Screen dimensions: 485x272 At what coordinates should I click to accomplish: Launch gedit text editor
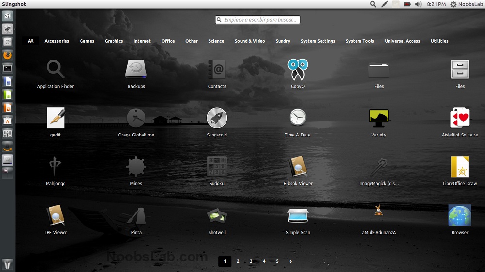pos(56,118)
